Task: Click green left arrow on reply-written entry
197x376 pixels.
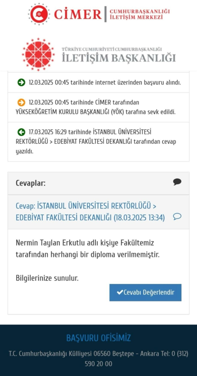Action: click(21, 132)
